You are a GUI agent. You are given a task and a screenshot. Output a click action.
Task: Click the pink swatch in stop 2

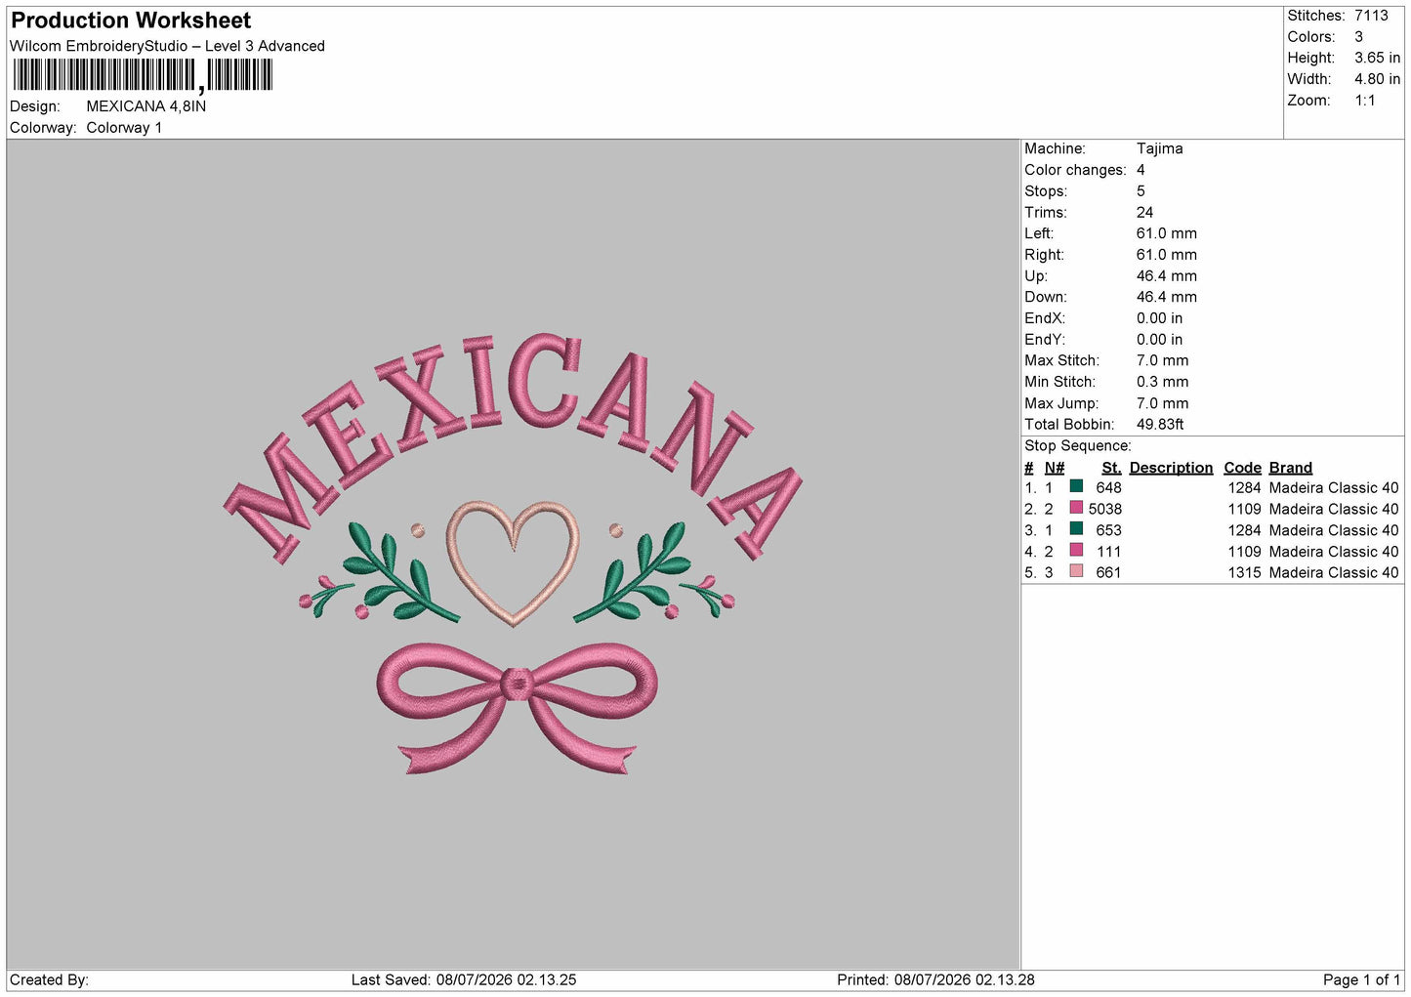(x=1076, y=508)
